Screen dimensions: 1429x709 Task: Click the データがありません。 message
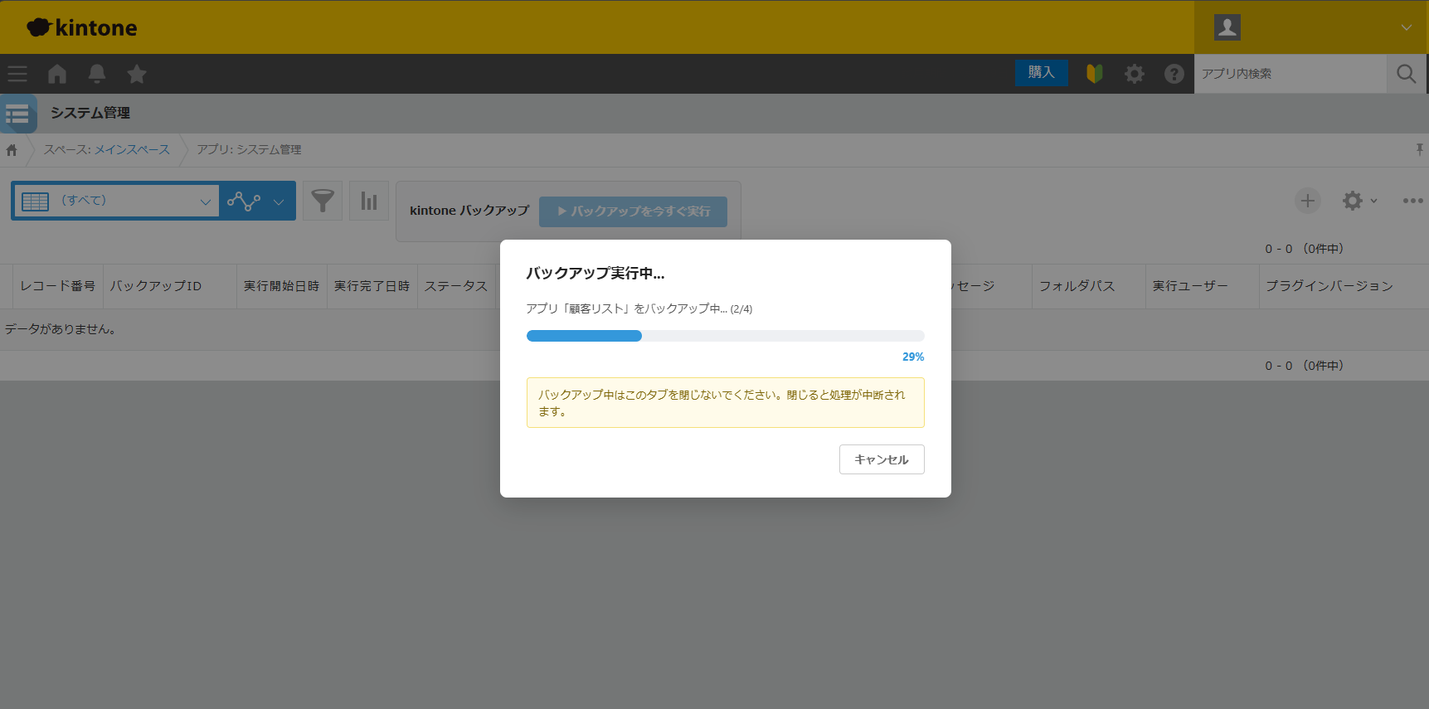pyautogui.click(x=61, y=329)
